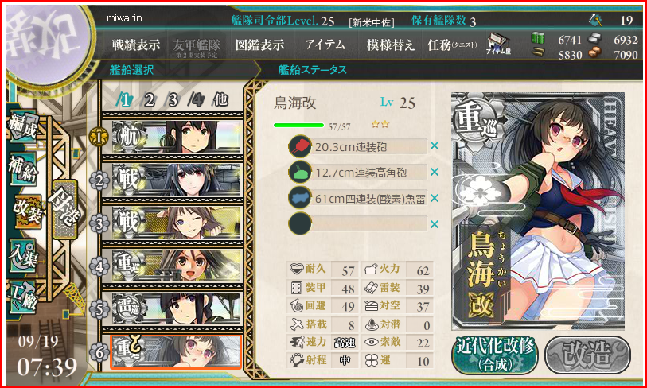This screenshot has height=388, width=647.
Task: Open the アイテム屋 shop icon
Action: click(x=498, y=44)
